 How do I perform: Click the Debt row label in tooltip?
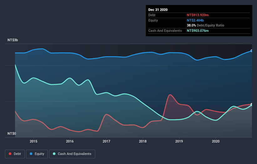coord(152,15)
